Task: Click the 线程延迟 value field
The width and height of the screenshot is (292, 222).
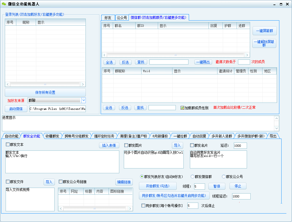Action: 241,196
